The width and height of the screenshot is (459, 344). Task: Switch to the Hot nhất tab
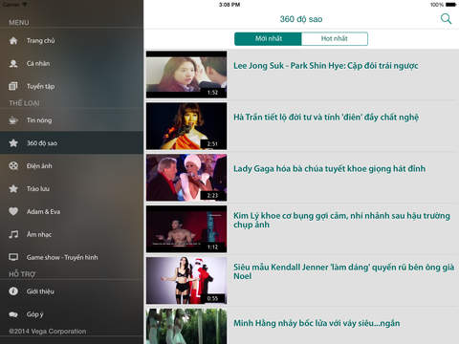(335, 38)
